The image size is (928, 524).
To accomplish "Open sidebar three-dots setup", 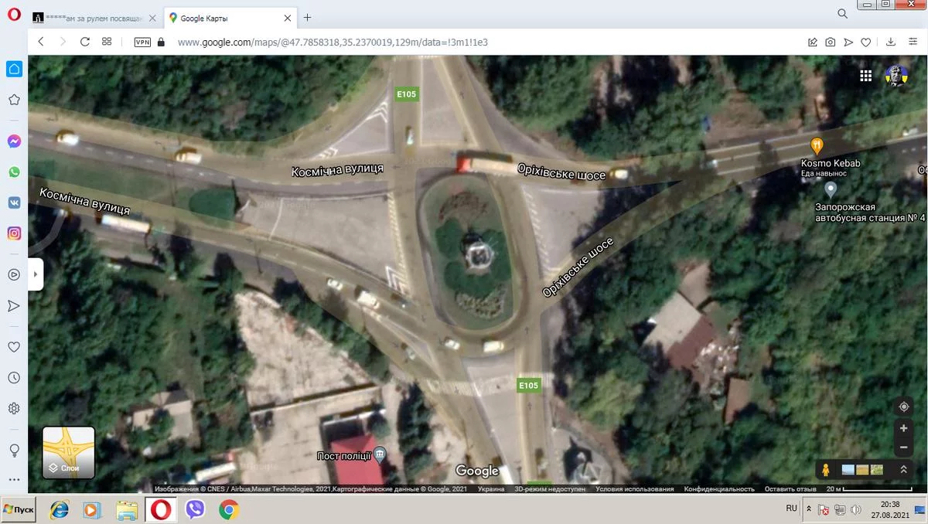I will tap(14, 480).
